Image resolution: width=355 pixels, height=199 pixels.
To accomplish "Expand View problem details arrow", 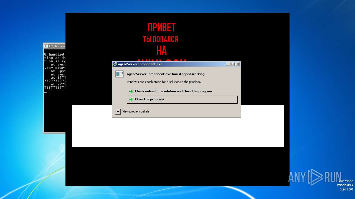I will [118, 112].
